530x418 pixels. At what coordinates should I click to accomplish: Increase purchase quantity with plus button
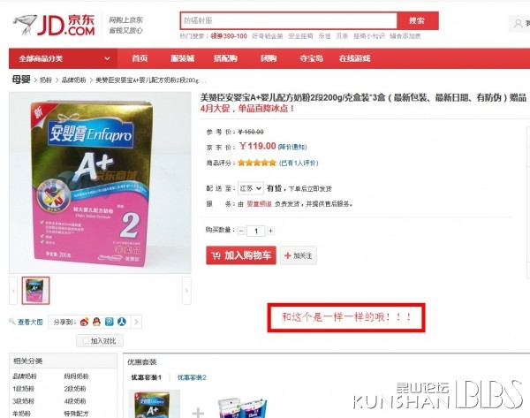270,231
